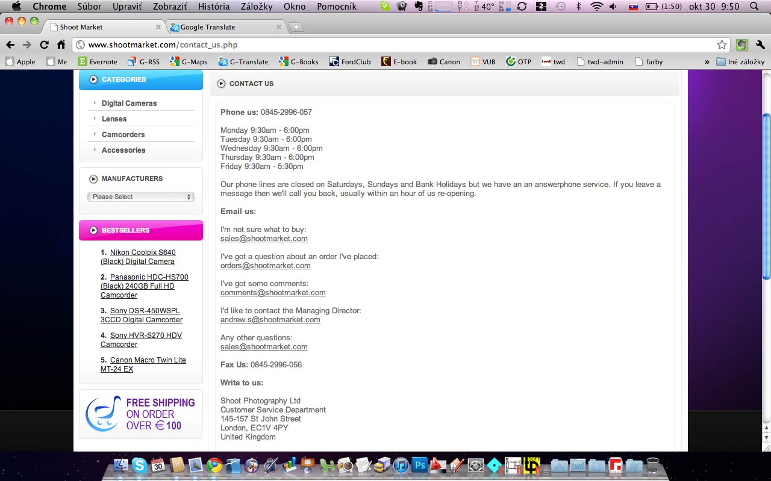Click the page vertical scrollbar thumb
771x481 pixels.
point(766,197)
